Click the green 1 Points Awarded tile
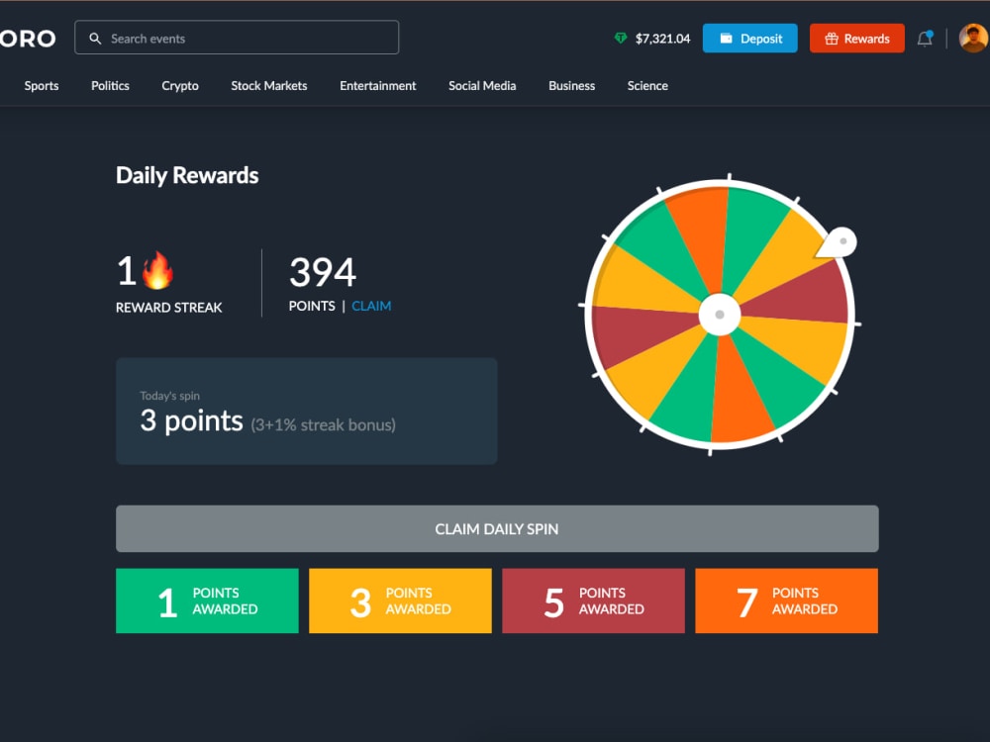Viewport: 990px width, 742px height. [207, 601]
